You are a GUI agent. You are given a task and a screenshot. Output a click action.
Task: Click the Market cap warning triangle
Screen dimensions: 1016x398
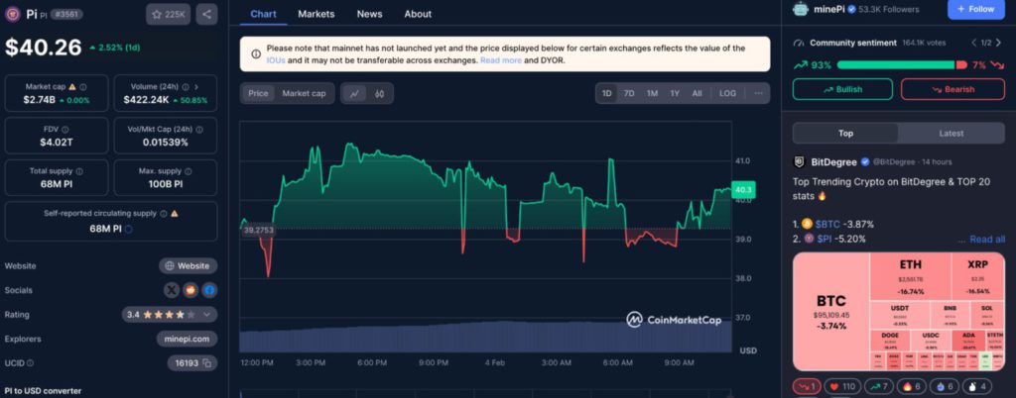click(x=71, y=86)
